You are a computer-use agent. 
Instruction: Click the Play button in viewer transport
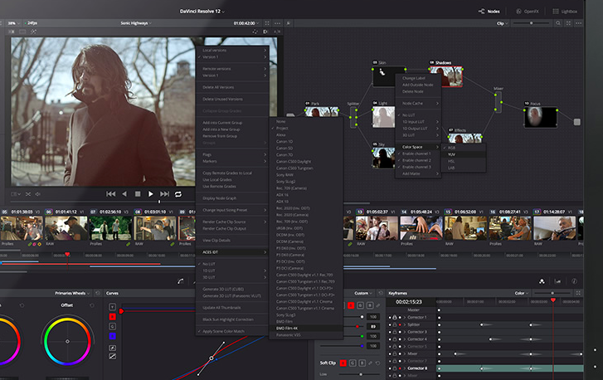150,193
